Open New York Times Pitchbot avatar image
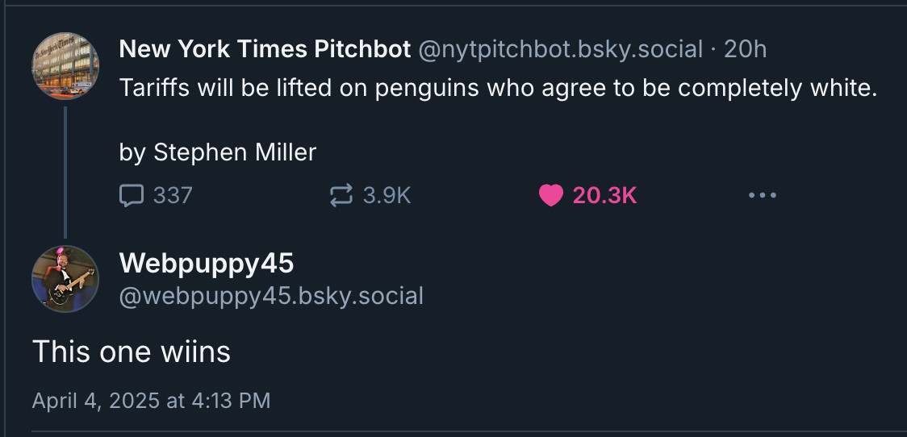The height and width of the screenshot is (437, 907). click(x=65, y=66)
